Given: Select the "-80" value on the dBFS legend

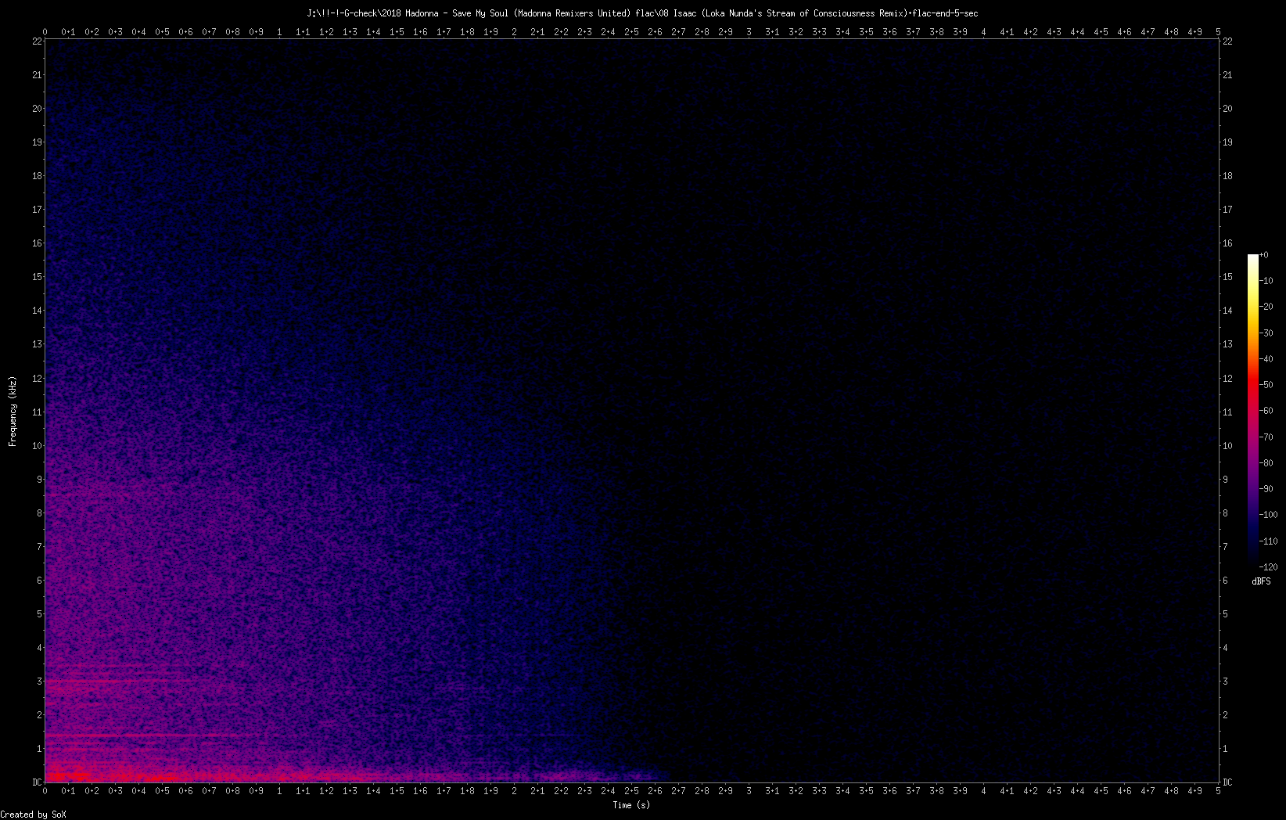Looking at the screenshot, I should (1266, 463).
